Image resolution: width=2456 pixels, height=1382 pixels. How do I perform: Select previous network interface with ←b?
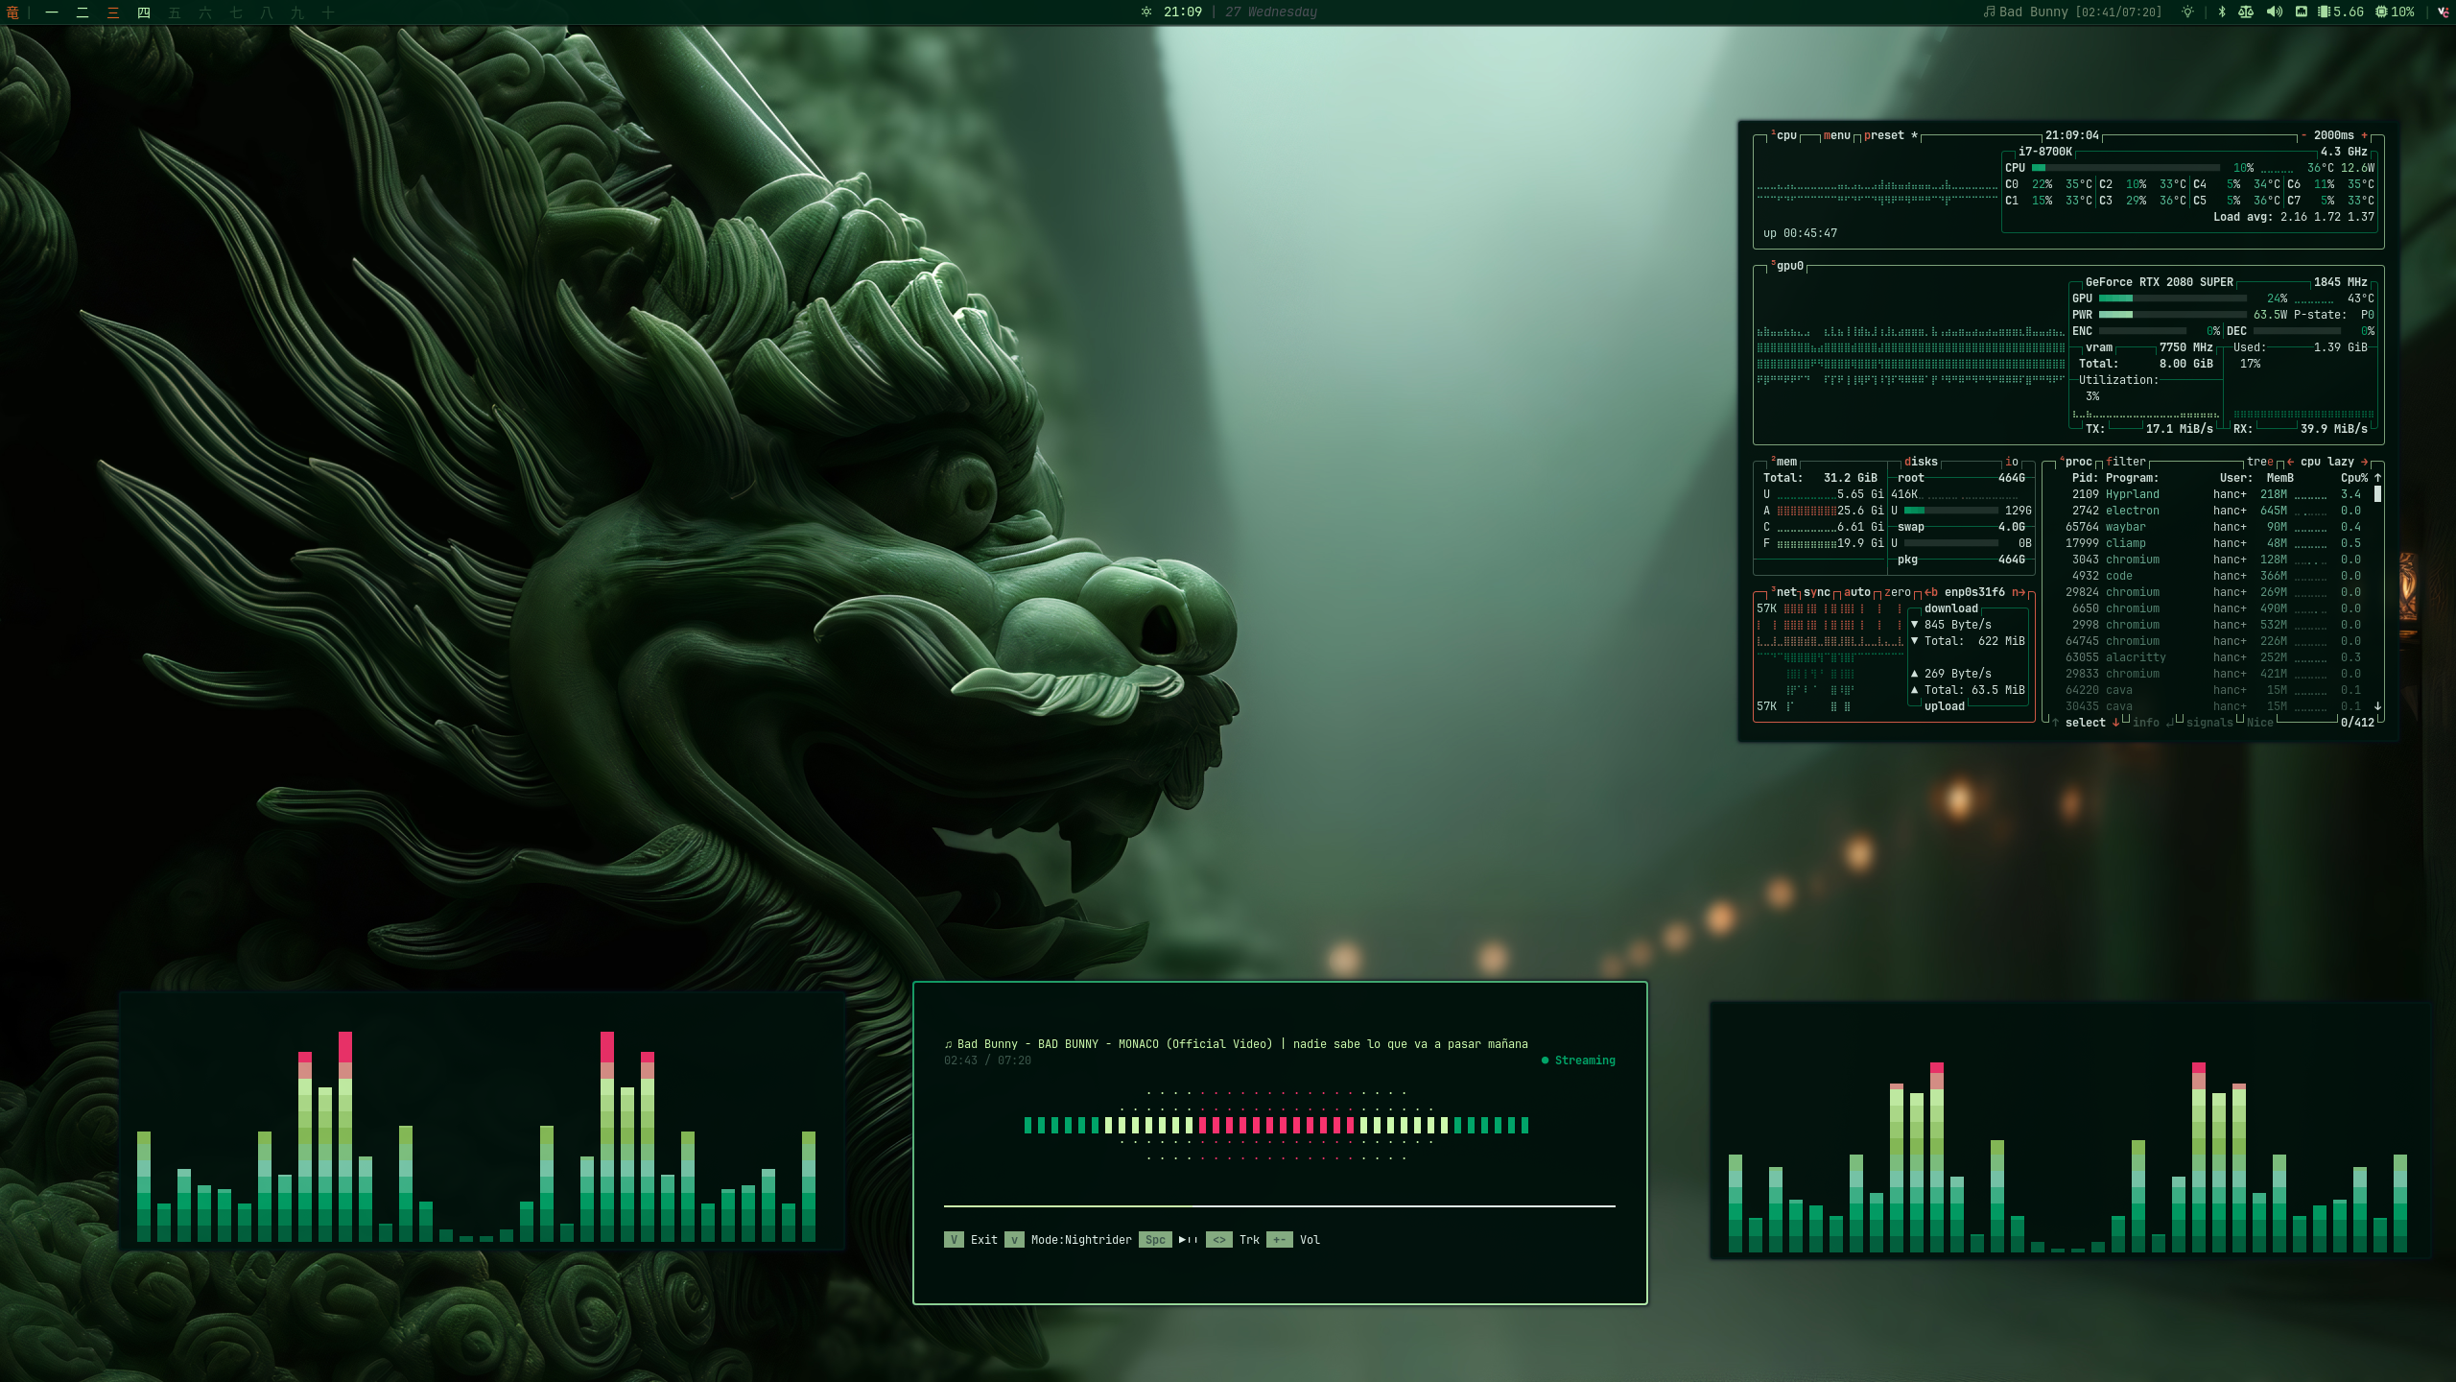(1931, 592)
